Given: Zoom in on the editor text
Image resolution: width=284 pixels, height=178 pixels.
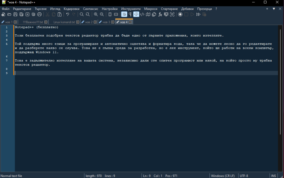Looking at the screenshot, I should pyautogui.click(x=96, y=14).
